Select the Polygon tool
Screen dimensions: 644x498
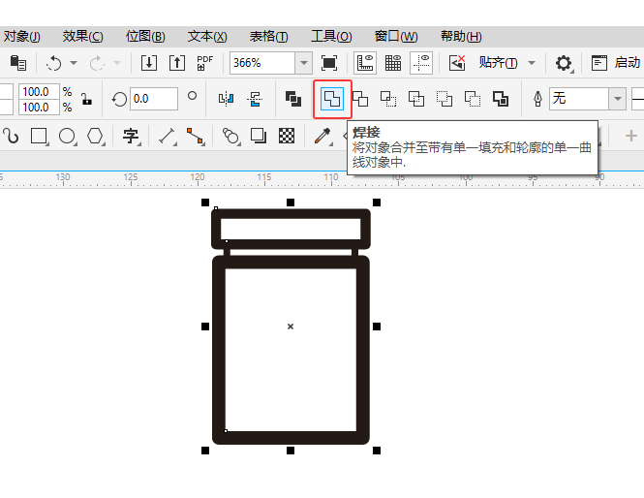(x=95, y=136)
